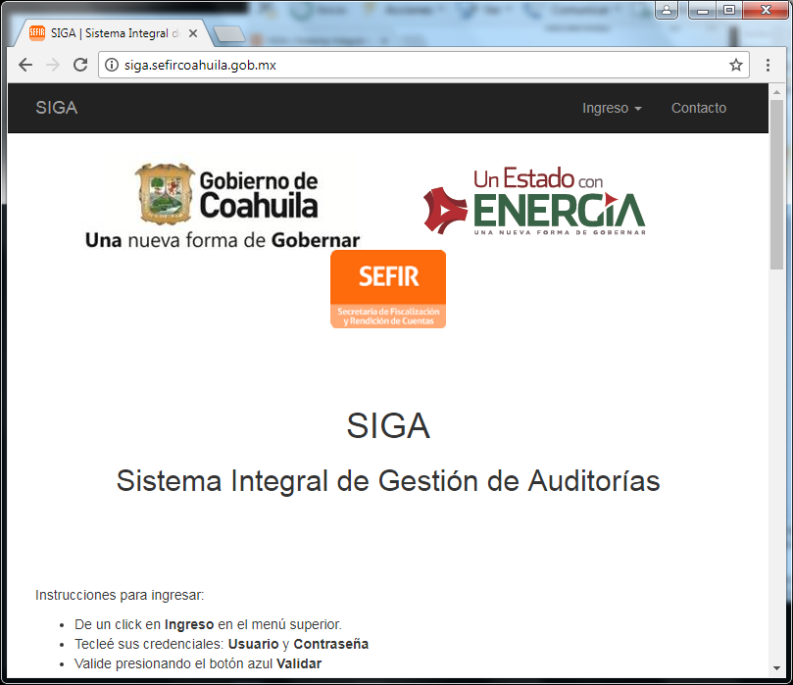Minimize the Chrome window

[702, 10]
